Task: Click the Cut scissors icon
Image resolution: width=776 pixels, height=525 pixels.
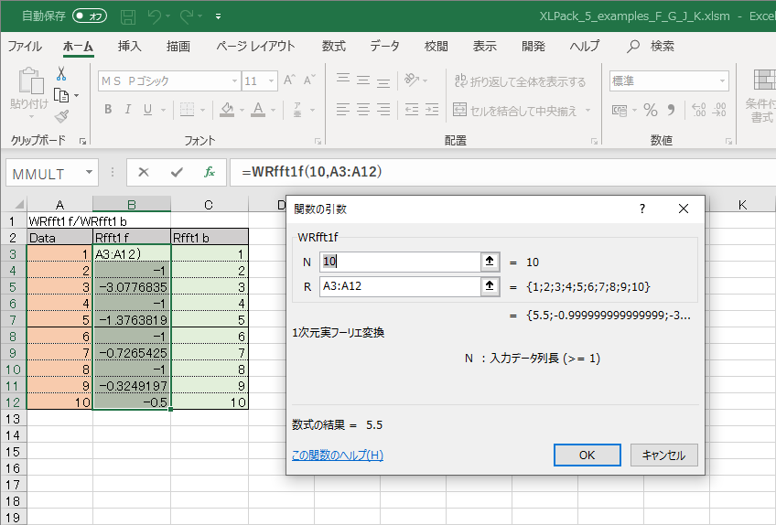Action: click(61, 74)
